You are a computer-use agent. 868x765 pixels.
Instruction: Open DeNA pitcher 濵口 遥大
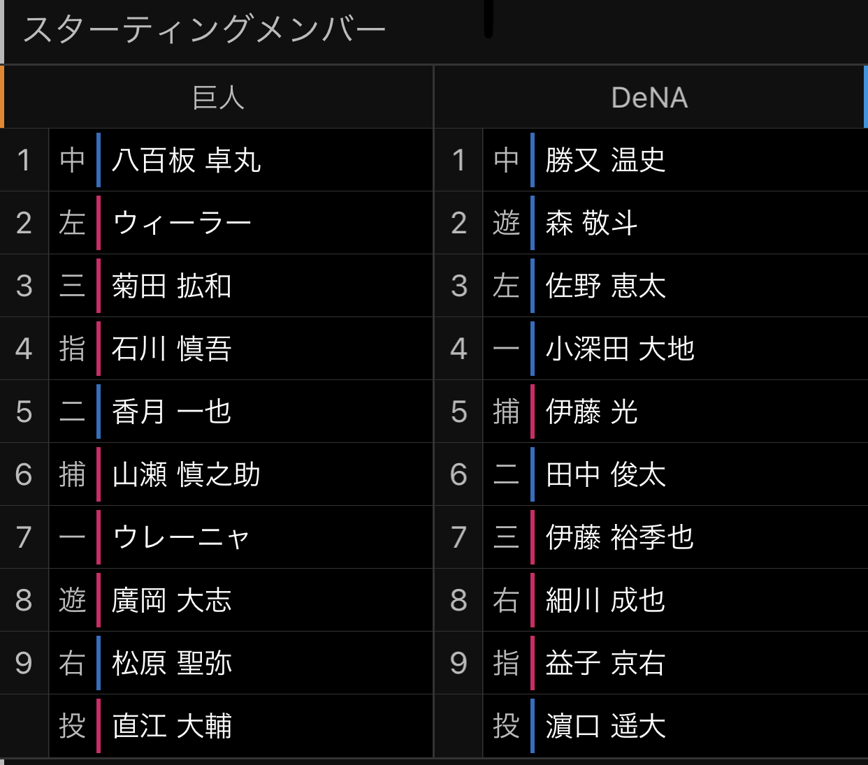(x=605, y=726)
